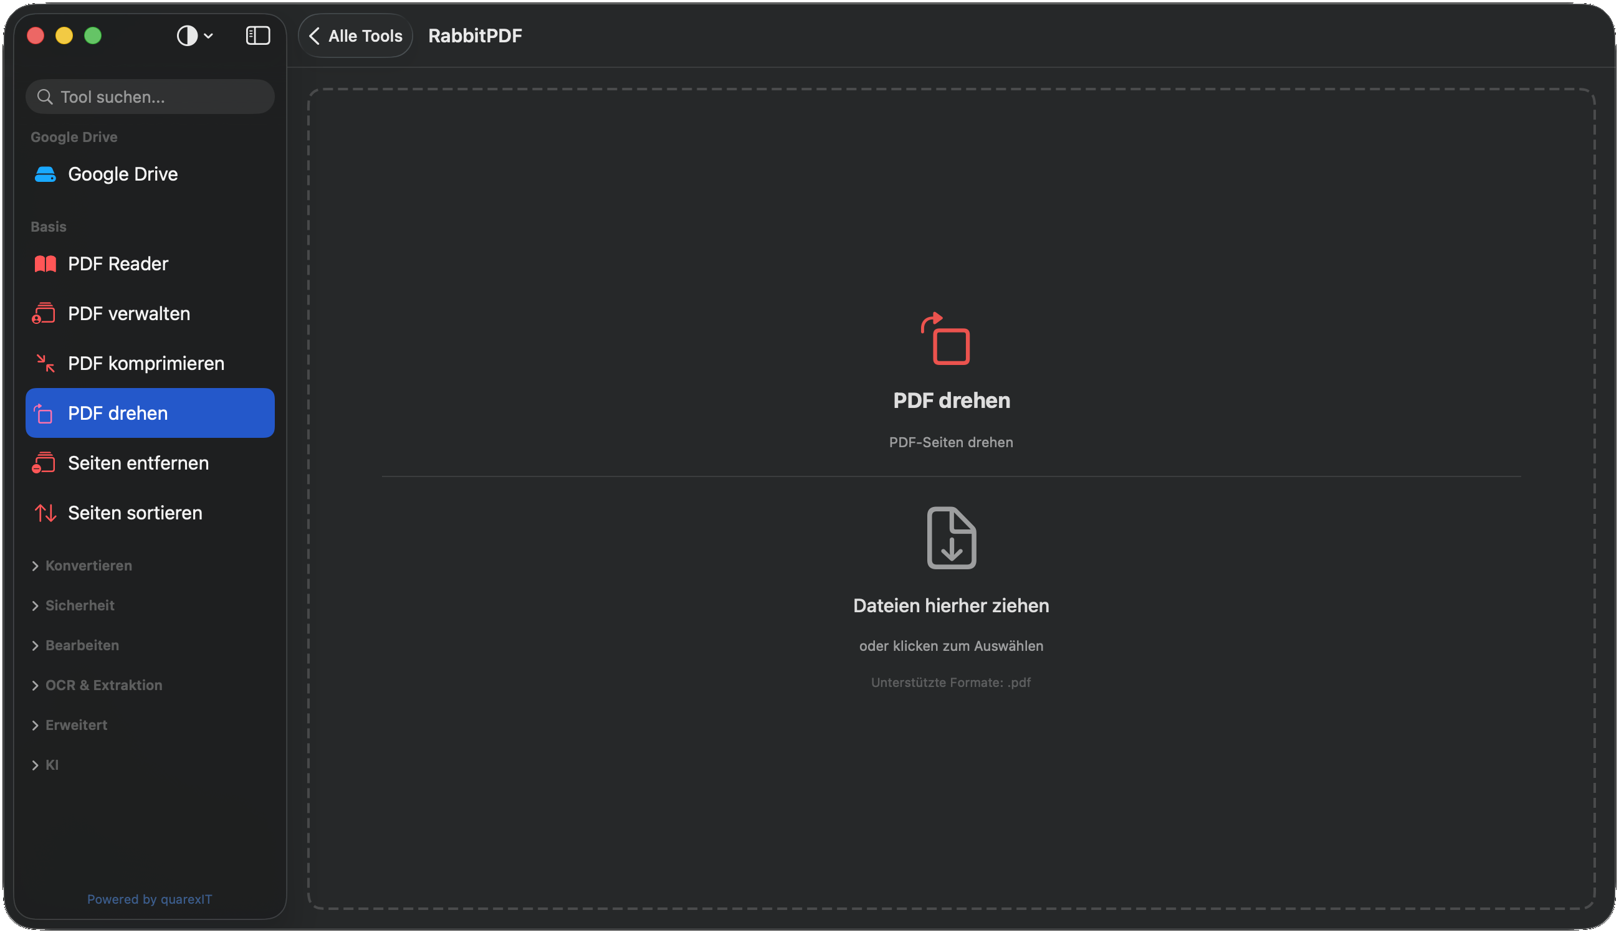Viewport: 1619px width, 933px height.
Task: Click the Seiten sortieren arrows icon
Action: point(45,513)
